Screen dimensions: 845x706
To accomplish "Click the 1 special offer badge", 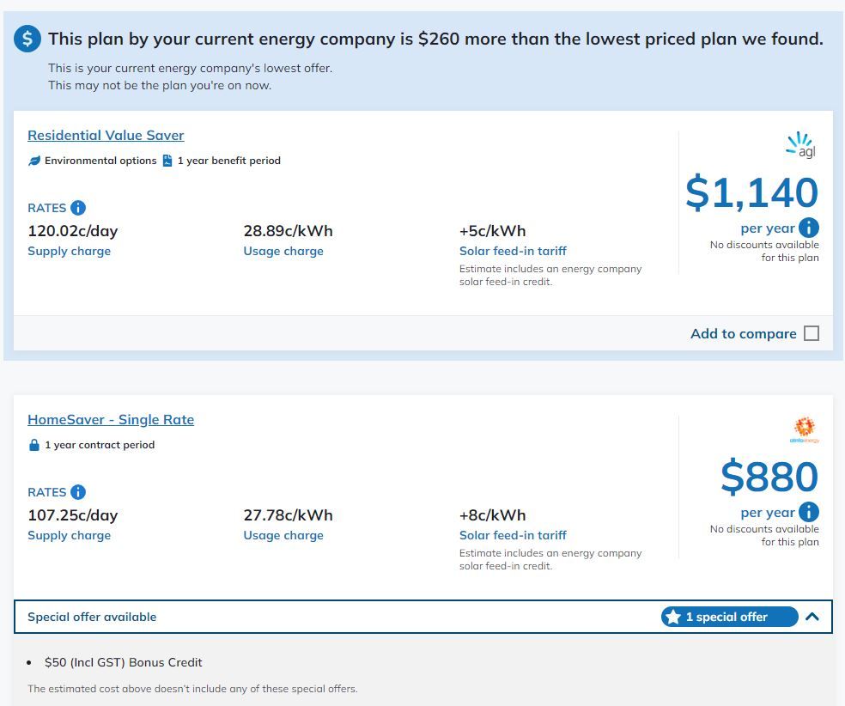I will coord(728,617).
